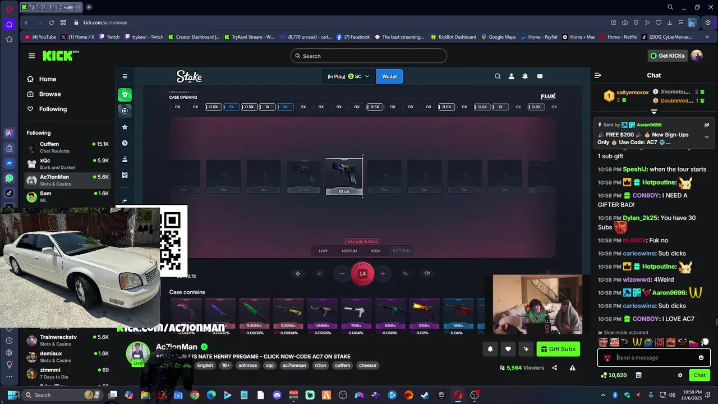
Task: Open the emoji picker in chat input
Action: (x=701, y=357)
